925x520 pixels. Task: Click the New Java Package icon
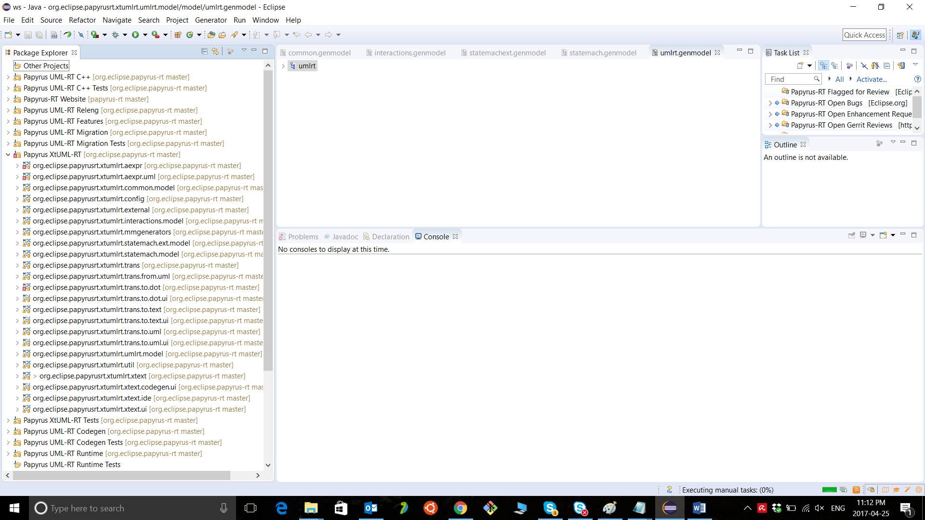(178, 35)
